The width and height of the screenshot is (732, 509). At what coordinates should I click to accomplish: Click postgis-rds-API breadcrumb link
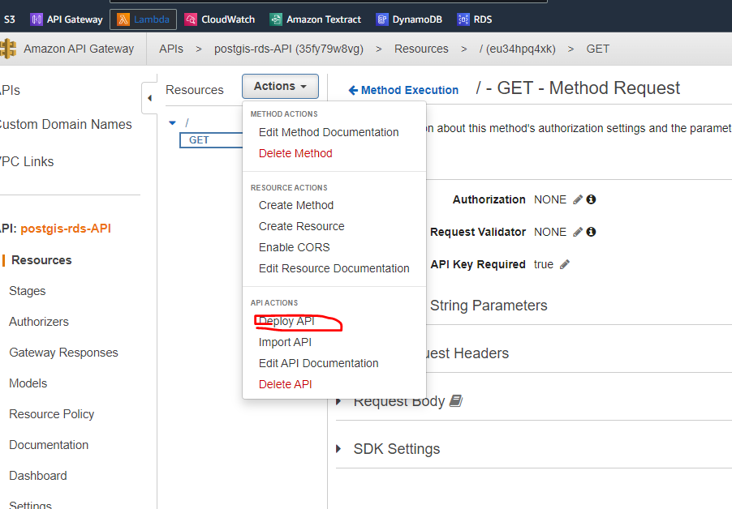pyautogui.click(x=289, y=49)
